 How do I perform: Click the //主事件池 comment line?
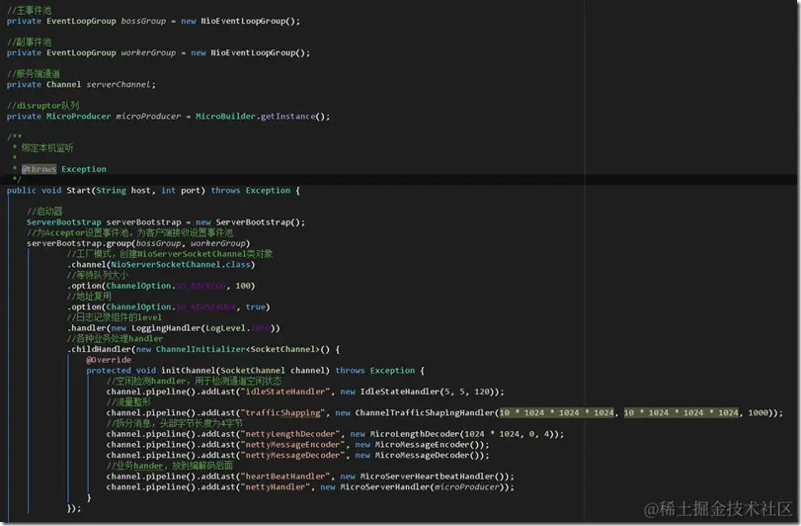click(x=29, y=10)
